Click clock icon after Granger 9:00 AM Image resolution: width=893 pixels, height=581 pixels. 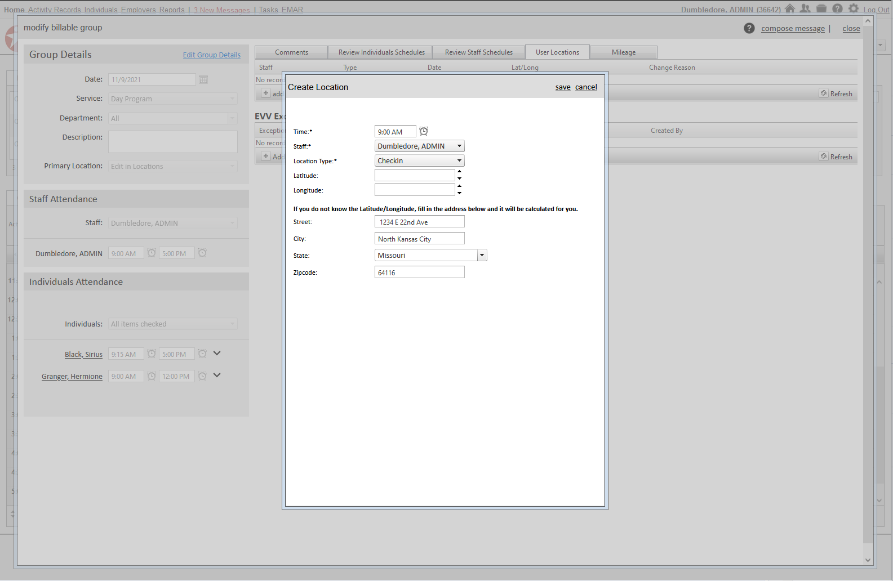(152, 376)
